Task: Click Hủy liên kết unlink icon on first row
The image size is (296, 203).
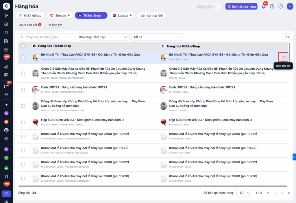Action: tap(283, 57)
